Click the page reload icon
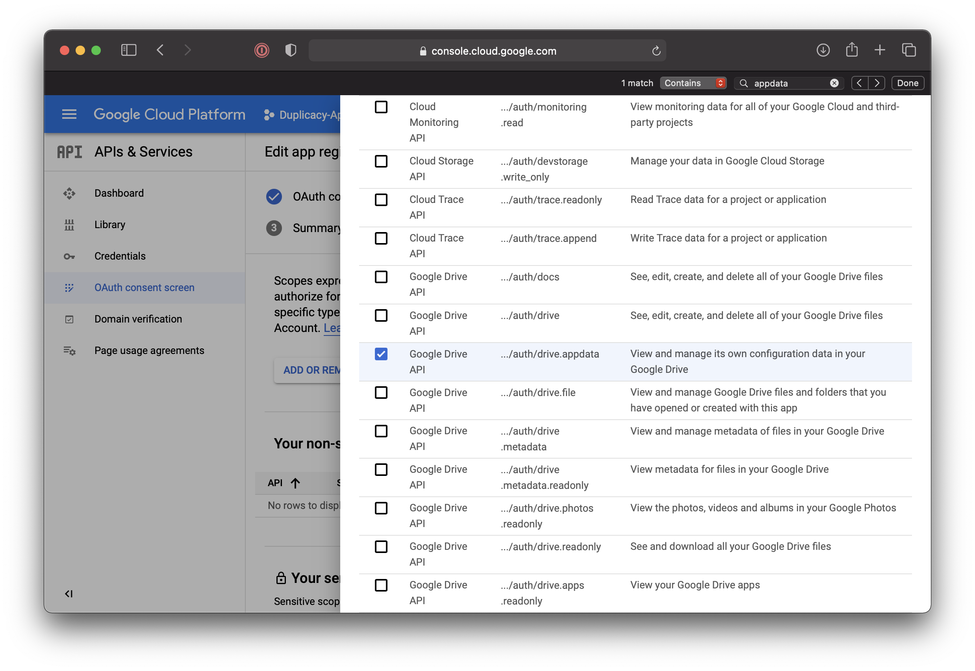The width and height of the screenshot is (975, 671). (656, 51)
